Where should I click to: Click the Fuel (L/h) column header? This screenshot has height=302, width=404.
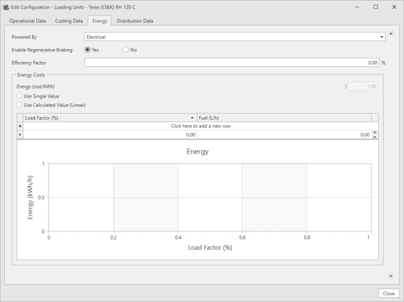point(283,118)
